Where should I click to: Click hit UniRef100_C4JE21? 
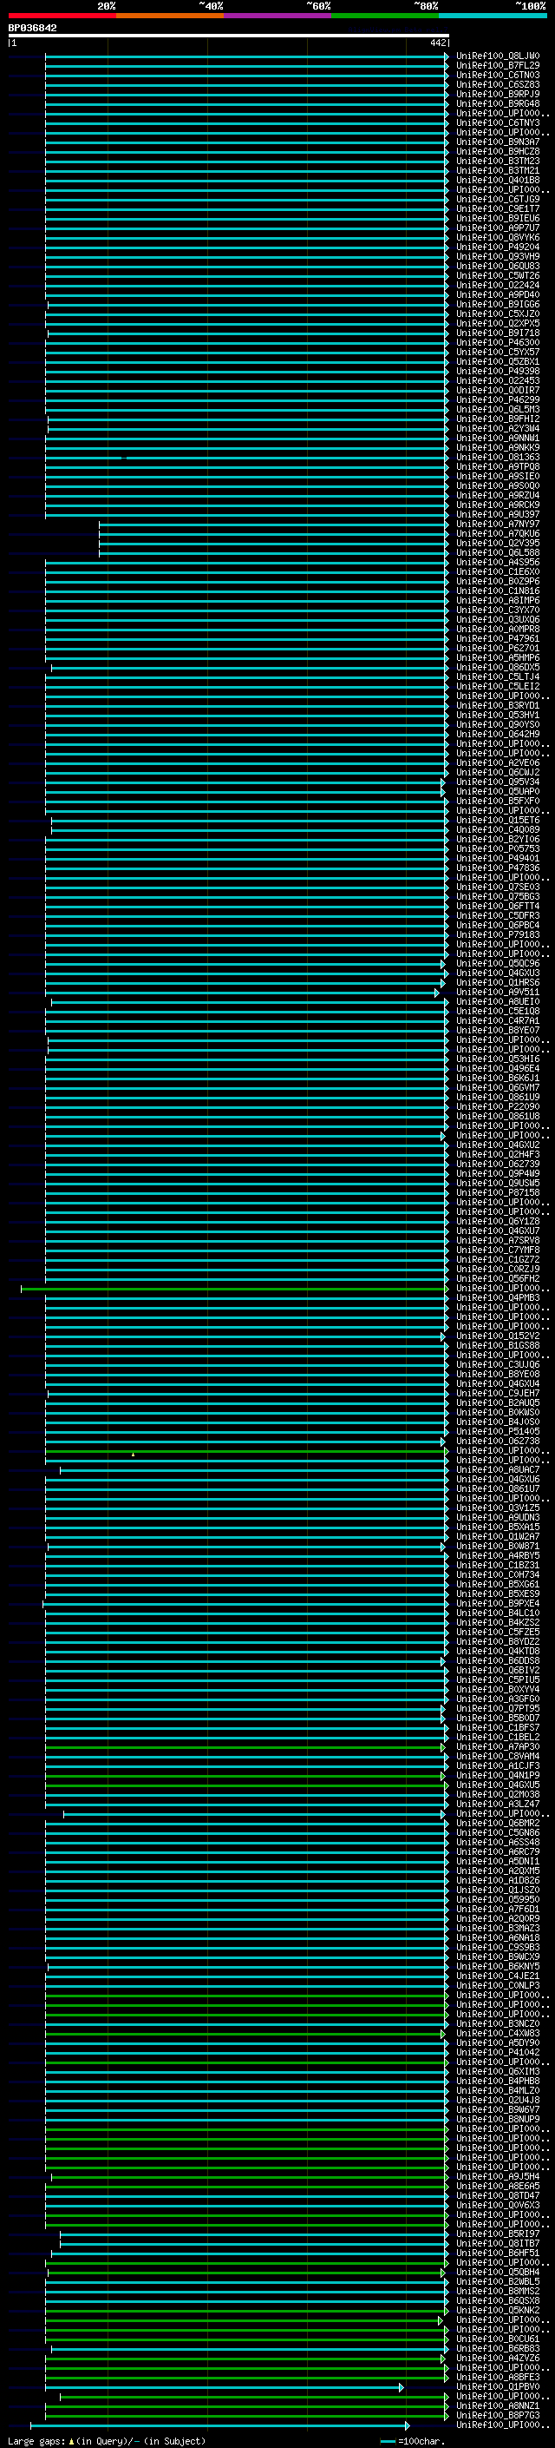pos(497,1976)
